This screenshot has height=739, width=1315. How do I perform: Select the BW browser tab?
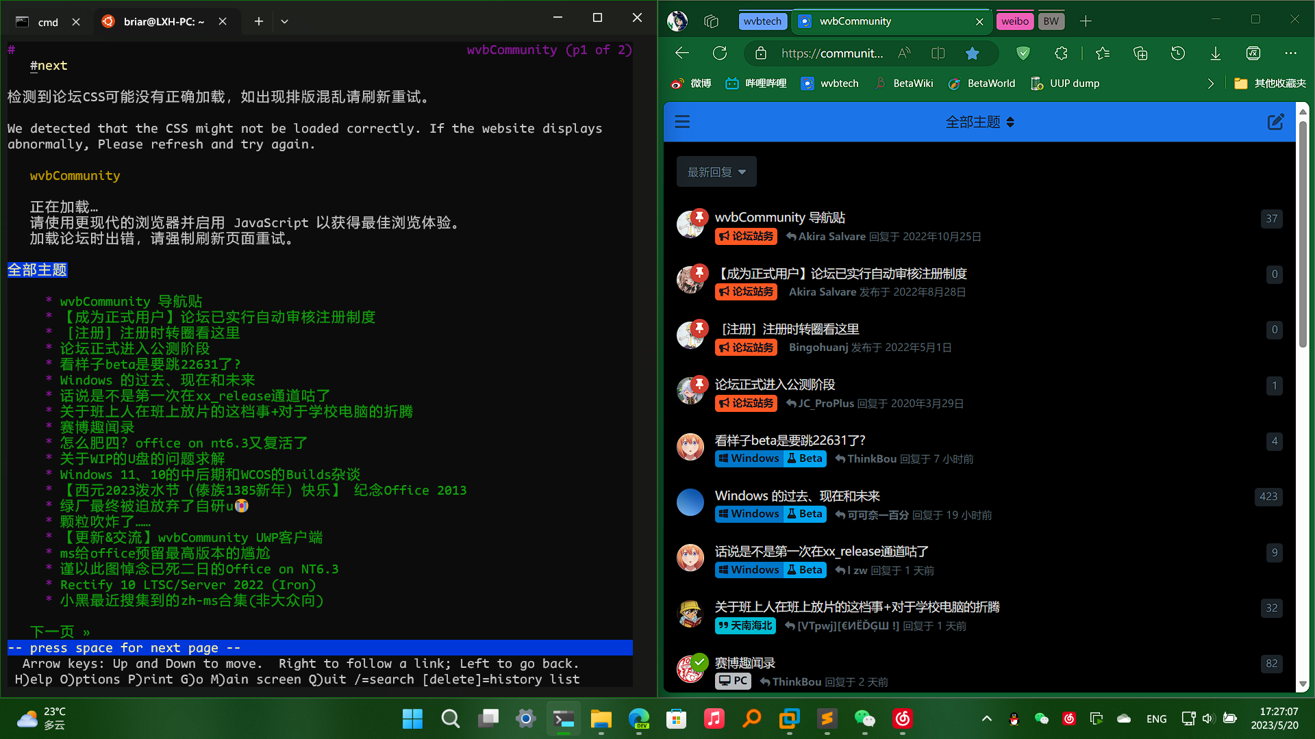coord(1051,21)
